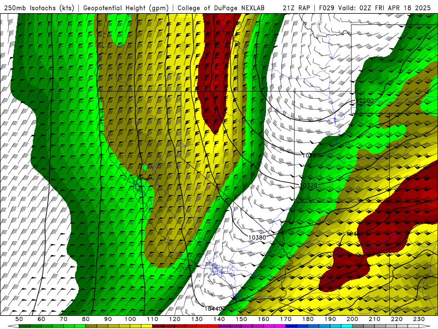Select the darkest green swatch starting the color bar

click(25, 326)
